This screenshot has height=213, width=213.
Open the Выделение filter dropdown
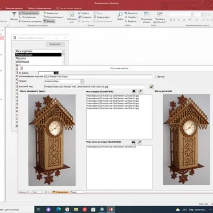[52, 13]
